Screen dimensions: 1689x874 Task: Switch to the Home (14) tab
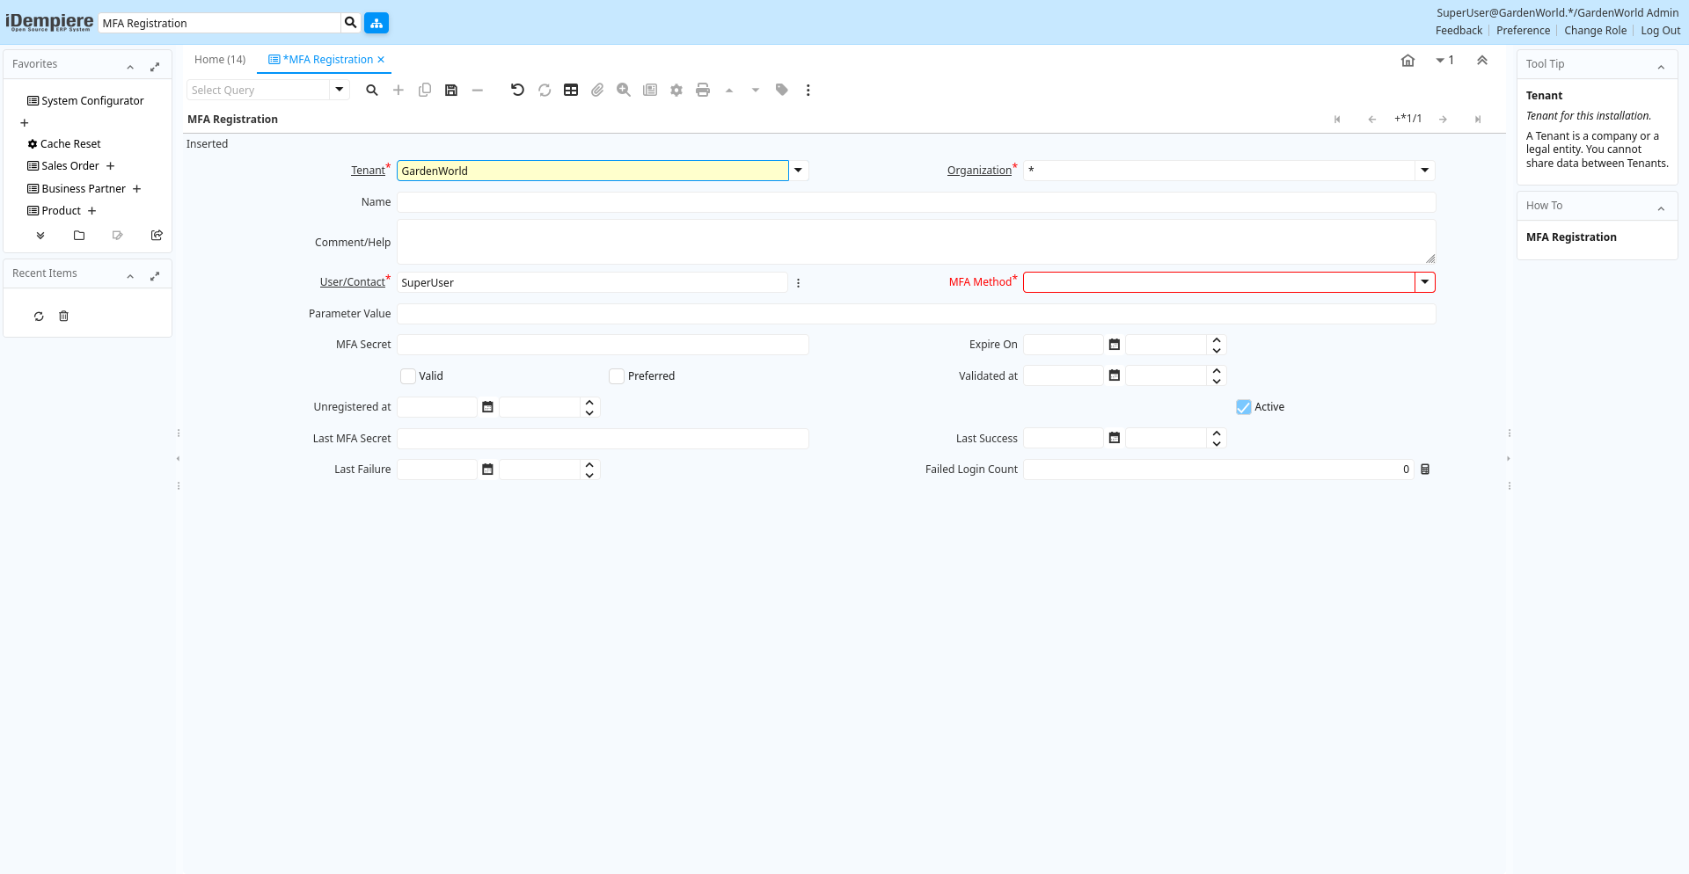(x=220, y=60)
